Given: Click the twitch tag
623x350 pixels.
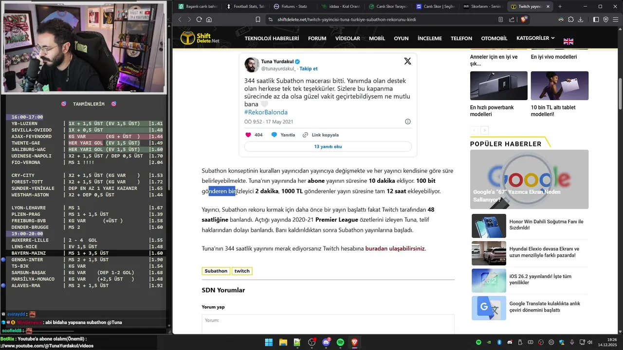Looking at the screenshot, I should click(242, 271).
